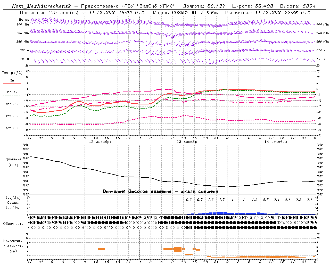Click the Облачность cloudiness label
The image size is (330, 264).
tap(13, 224)
